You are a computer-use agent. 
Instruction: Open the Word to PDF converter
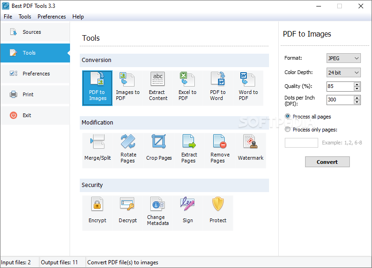pos(248,88)
